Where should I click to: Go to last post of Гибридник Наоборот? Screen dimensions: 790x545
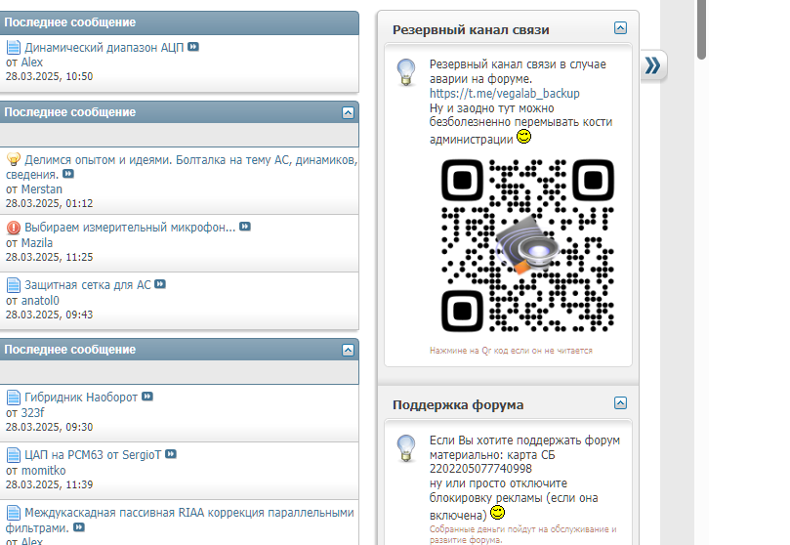(x=147, y=397)
